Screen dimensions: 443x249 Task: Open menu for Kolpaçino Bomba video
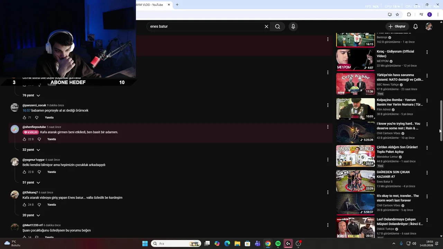tap(427, 101)
